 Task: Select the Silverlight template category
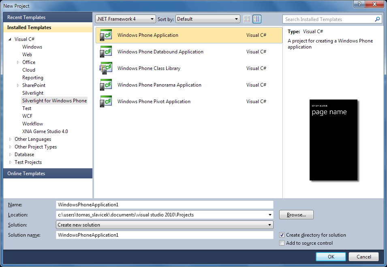[33, 93]
